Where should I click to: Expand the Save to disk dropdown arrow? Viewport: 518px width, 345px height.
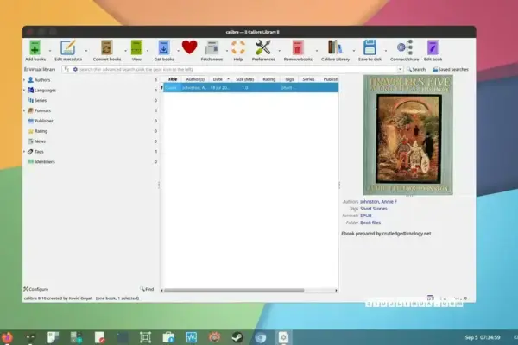[386, 51]
